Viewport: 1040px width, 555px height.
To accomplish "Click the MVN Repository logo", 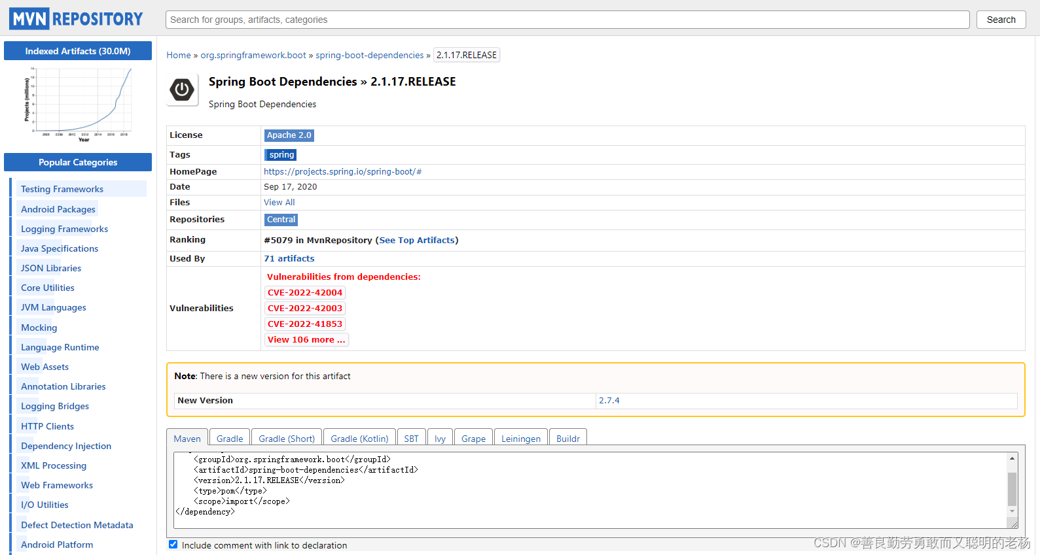I will click(x=76, y=19).
